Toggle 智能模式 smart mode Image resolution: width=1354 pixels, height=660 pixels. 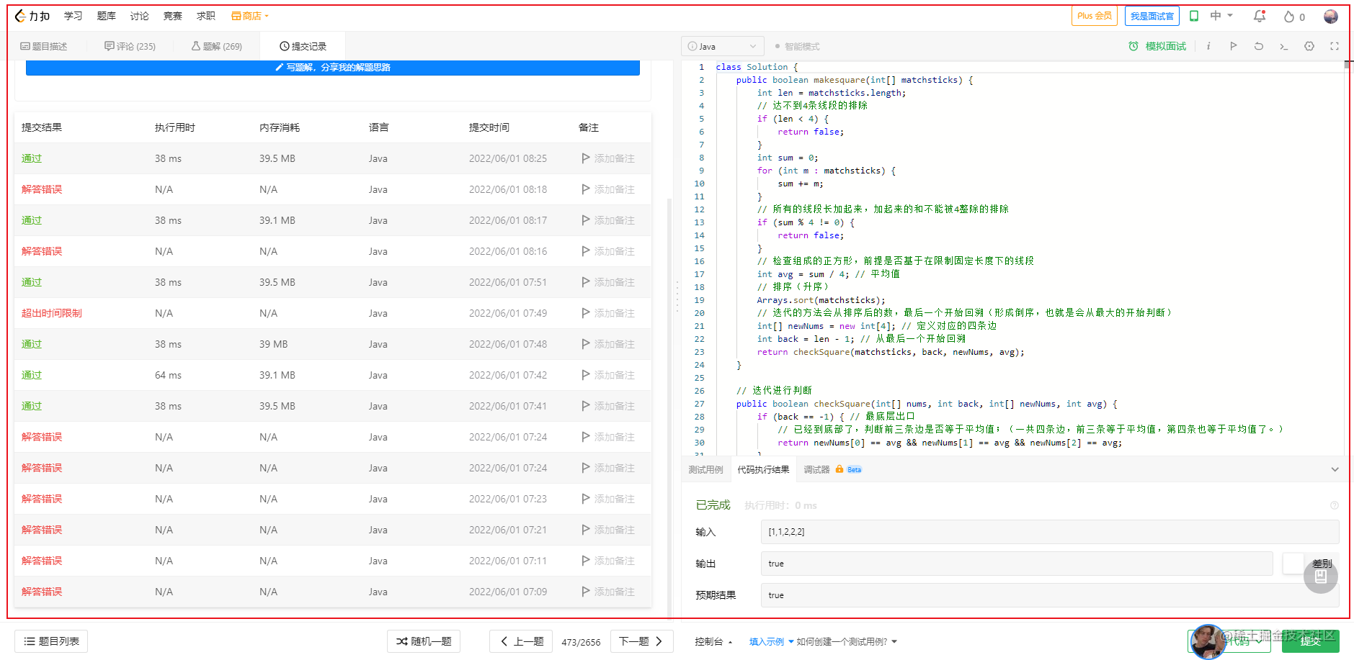[x=797, y=46]
